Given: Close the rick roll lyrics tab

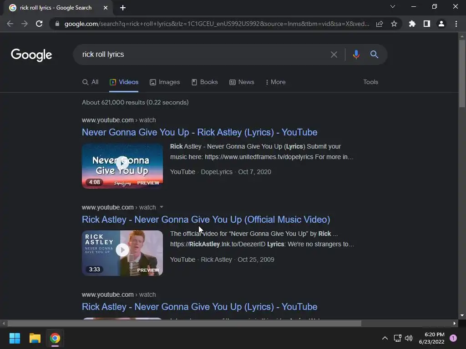Looking at the screenshot, I should click(x=106, y=8).
